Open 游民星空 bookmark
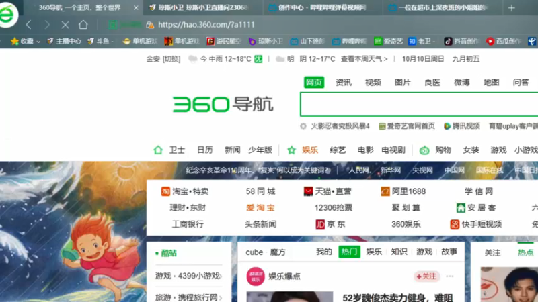Image resolution: width=538 pixels, height=302 pixels. coord(224,41)
